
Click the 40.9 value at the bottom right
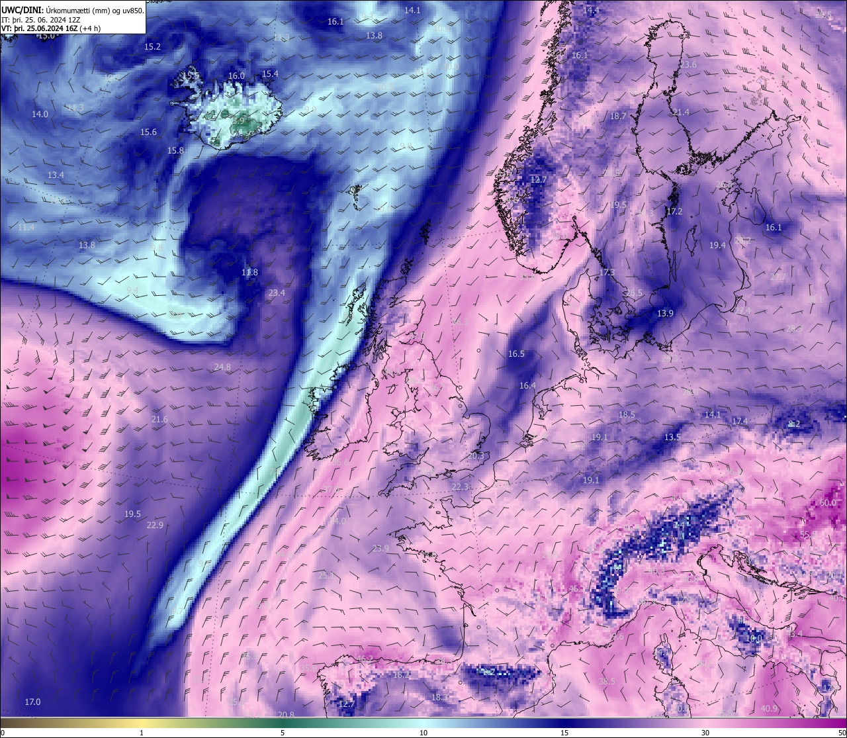click(769, 709)
